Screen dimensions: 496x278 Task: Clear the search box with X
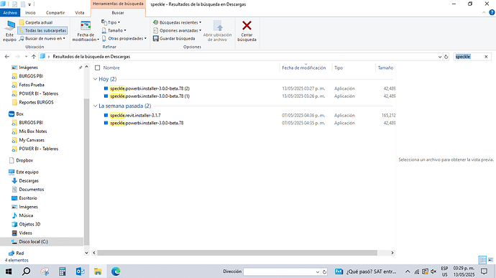coord(486,57)
